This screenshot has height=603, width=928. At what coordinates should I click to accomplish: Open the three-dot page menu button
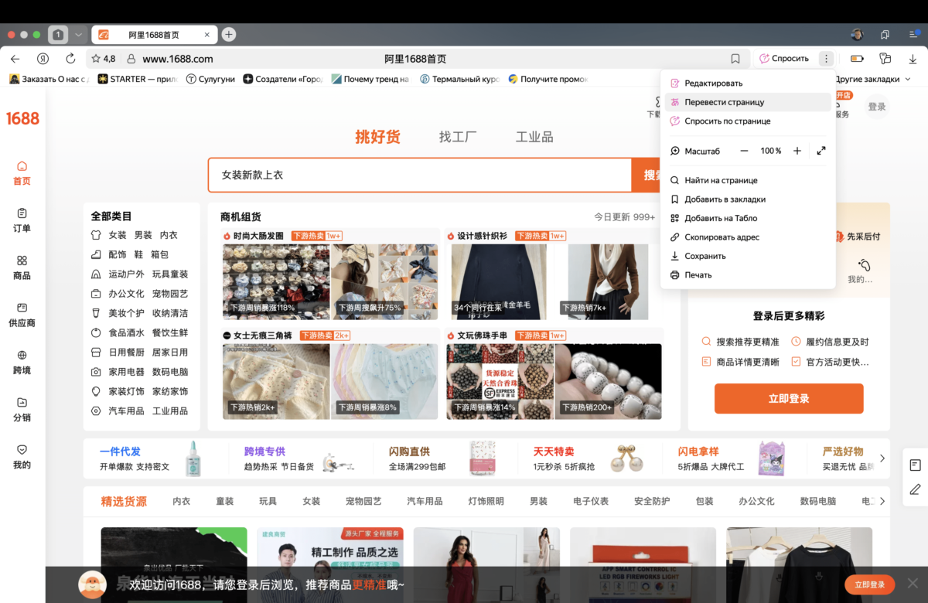[x=827, y=59]
